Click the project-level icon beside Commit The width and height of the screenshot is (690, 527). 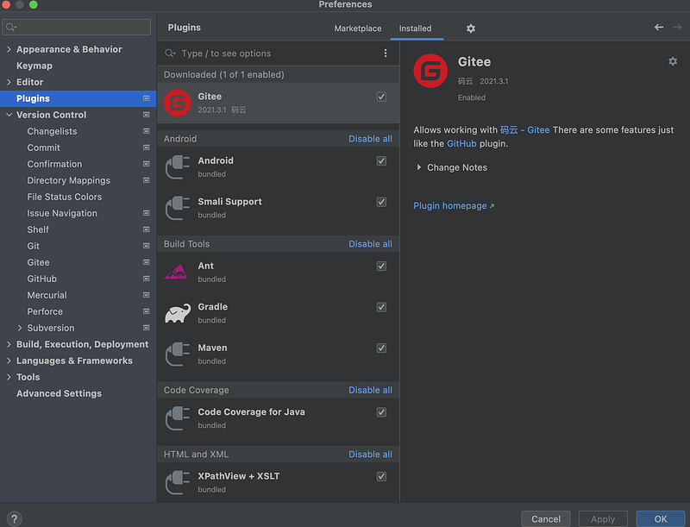point(147,147)
